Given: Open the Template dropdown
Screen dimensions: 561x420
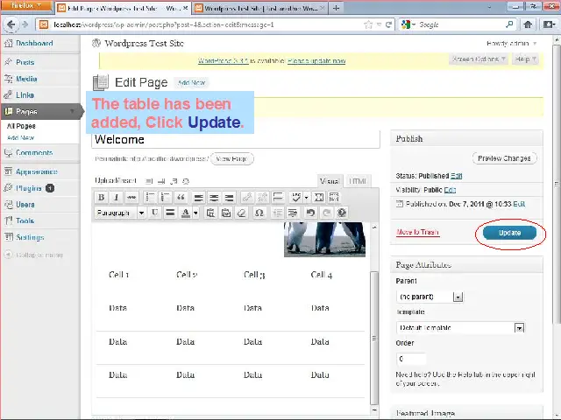Looking at the screenshot, I should click(x=460, y=327).
